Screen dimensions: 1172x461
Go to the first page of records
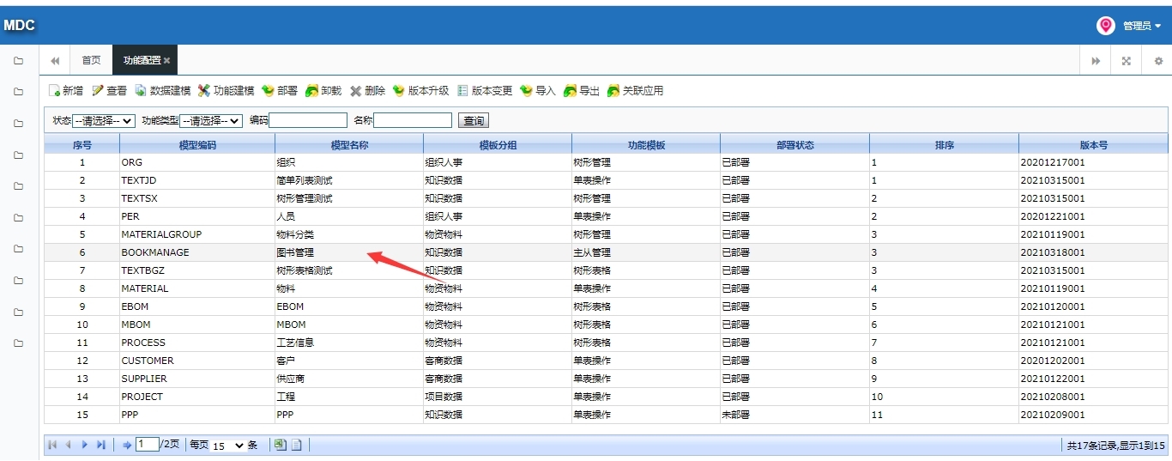52,445
